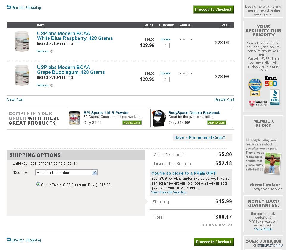Viewport: 286px width, 250px height.
Task: Click the Inc. 500 logo
Action: pos(271,81)
